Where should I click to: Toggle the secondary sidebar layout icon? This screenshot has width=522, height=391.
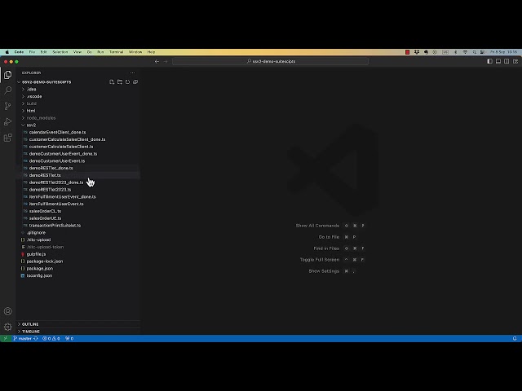click(507, 61)
